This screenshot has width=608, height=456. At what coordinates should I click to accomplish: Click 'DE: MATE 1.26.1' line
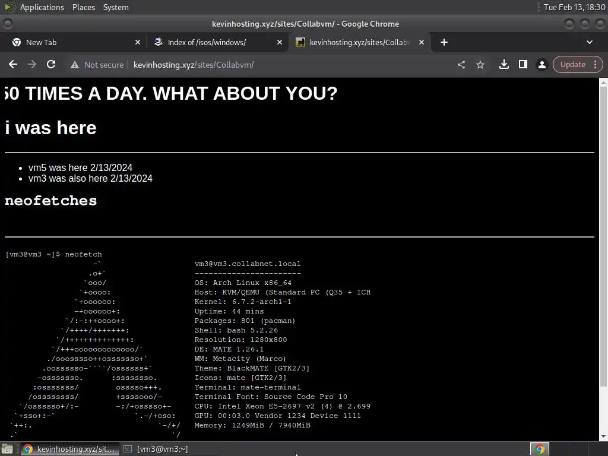tap(229, 349)
